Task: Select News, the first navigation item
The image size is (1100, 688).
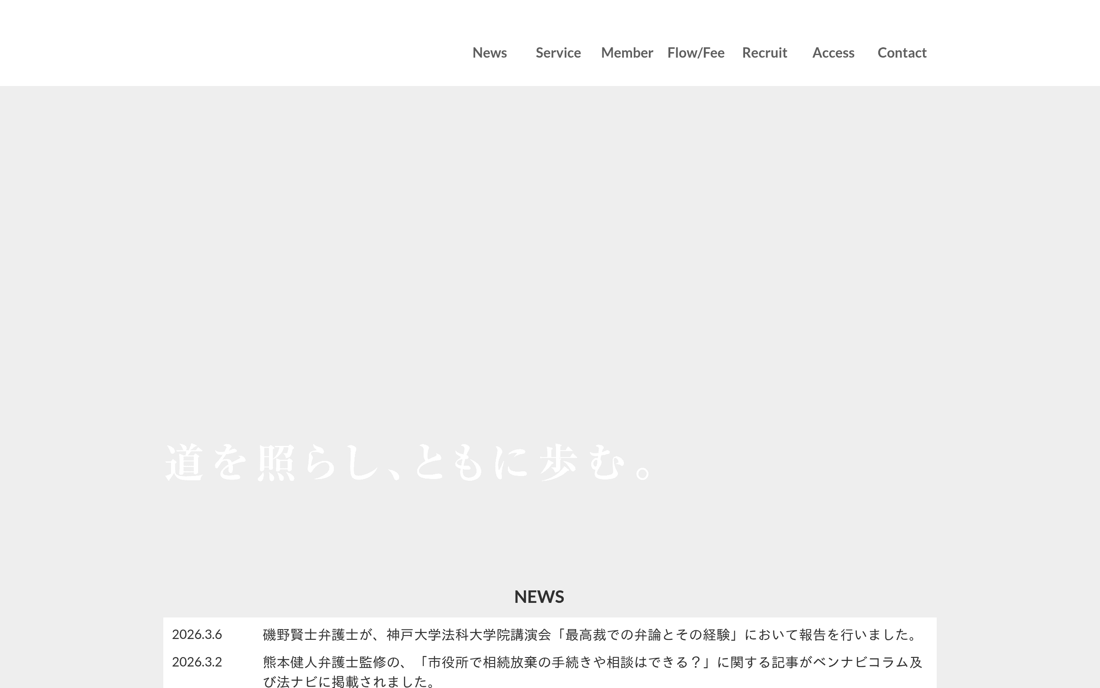Action: click(x=489, y=53)
